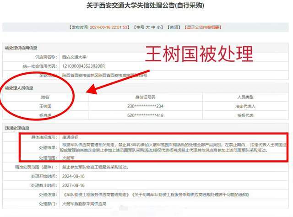Open 显示公告内容概要 link
The image size is (293, 217).
pyautogui.click(x=203, y=27)
